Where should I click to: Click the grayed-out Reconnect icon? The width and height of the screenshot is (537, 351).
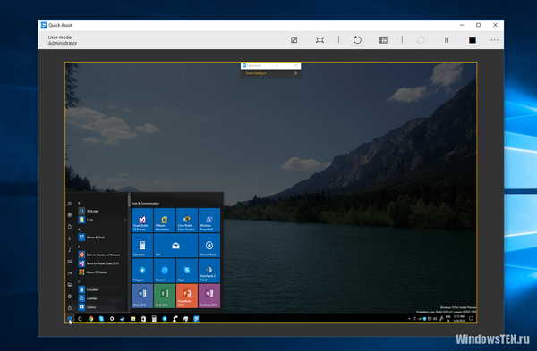421,40
